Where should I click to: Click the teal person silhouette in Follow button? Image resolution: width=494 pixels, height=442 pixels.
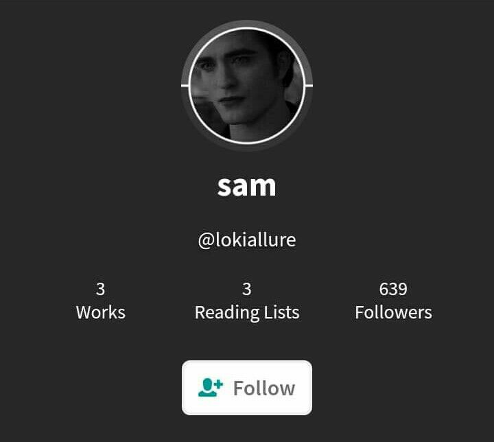(x=207, y=388)
